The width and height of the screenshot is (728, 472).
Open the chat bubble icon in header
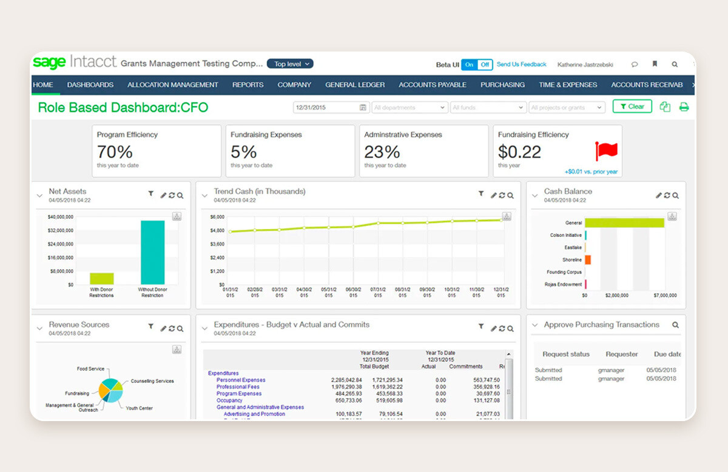tap(635, 64)
